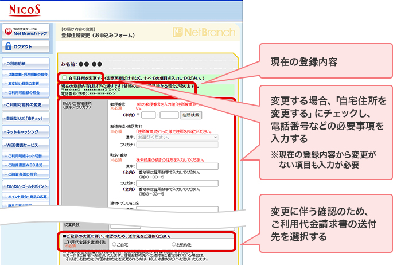
Task: Select わいわい・ゴールドポイント menu item
Action: 26,186
